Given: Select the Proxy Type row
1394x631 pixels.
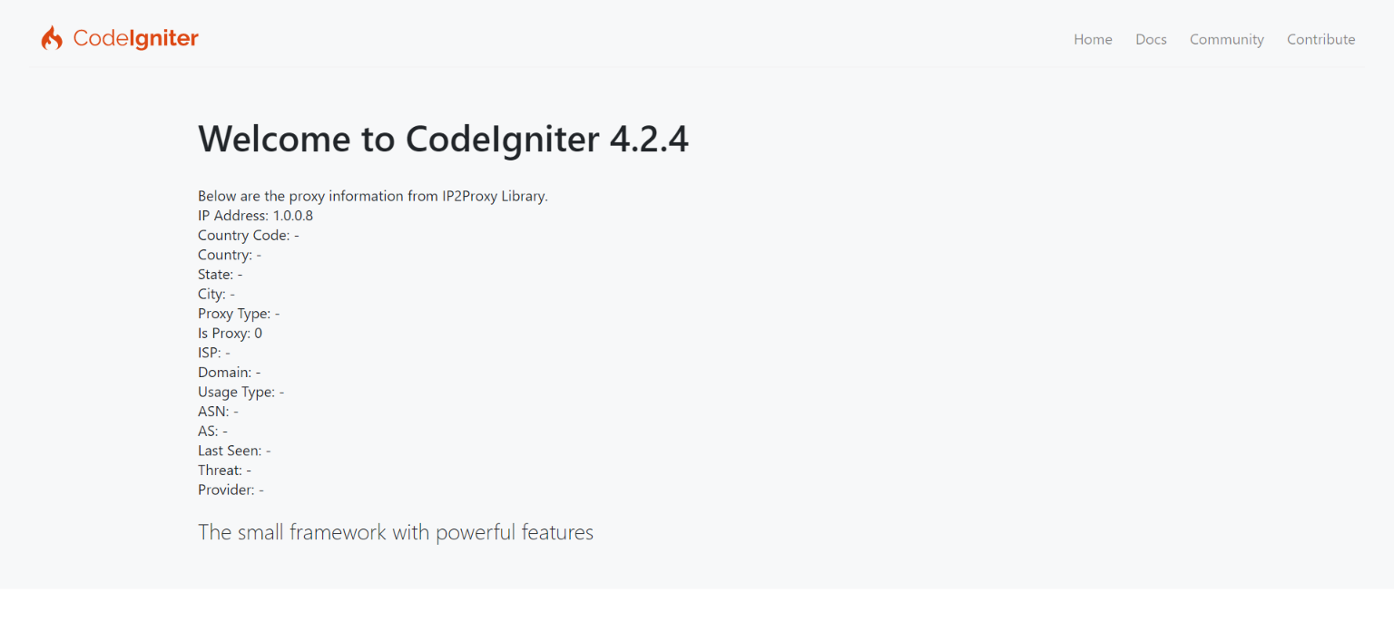Looking at the screenshot, I should 239,313.
